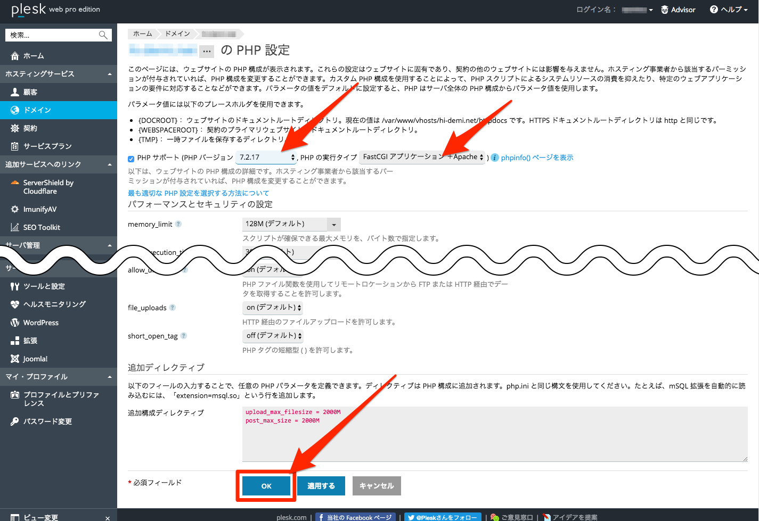
Task: Click the search magnifier icon
Action: click(x=103, y=35)
